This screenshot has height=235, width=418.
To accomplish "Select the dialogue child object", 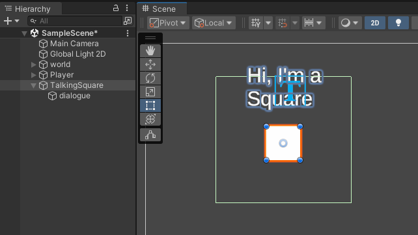I will tap(68, 96).
